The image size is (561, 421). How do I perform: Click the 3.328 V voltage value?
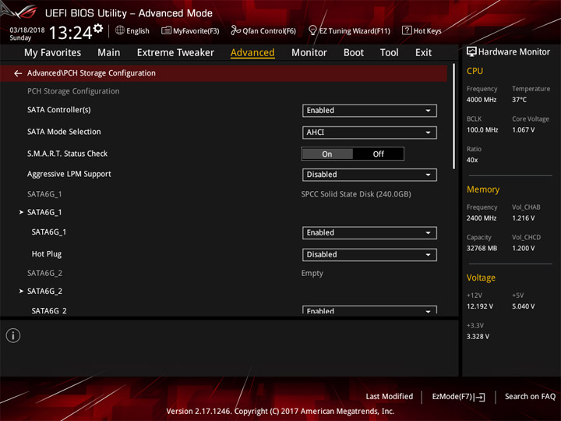coord(478,337)
